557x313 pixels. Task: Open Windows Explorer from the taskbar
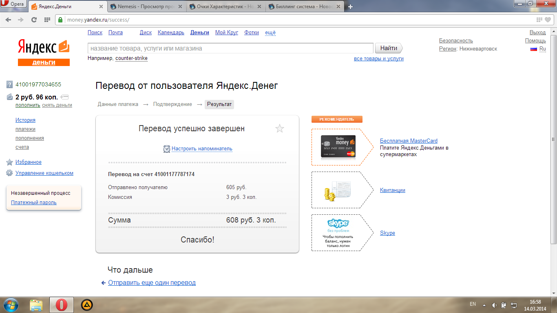(x=36, y=305)
